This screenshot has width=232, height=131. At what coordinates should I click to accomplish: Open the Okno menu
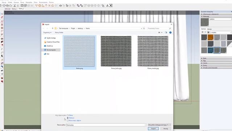(36, 3)
